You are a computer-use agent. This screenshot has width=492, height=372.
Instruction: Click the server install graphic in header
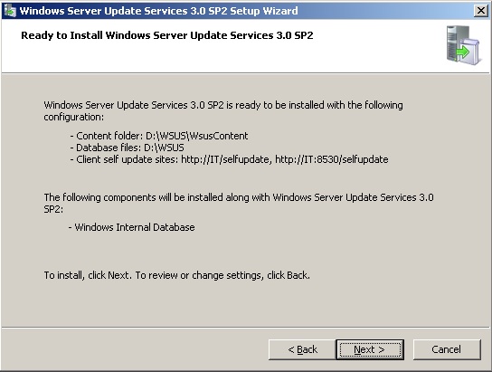click(x=463, y=45)
